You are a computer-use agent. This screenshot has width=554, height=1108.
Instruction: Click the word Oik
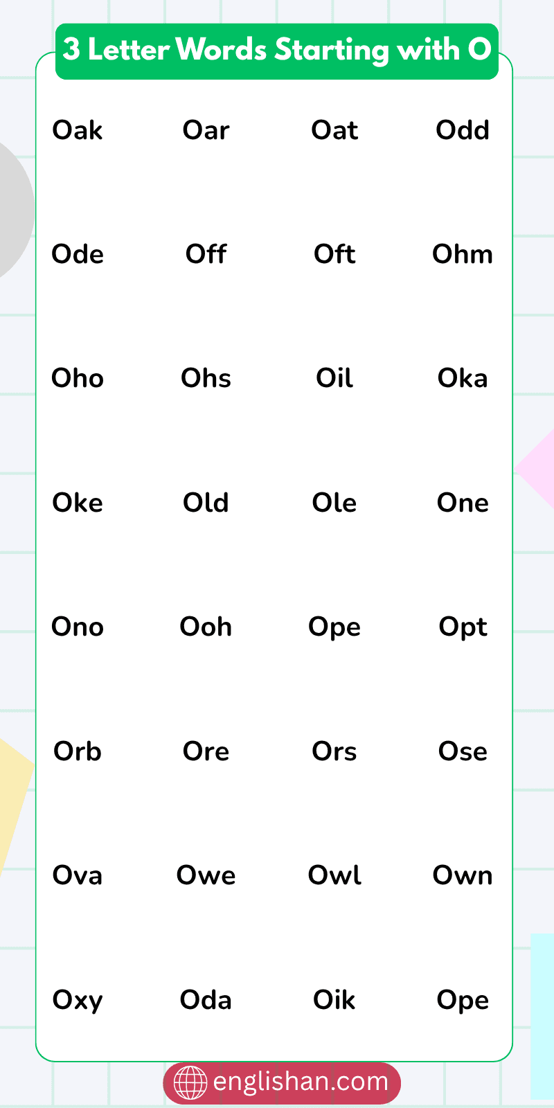click(334, 1000)
